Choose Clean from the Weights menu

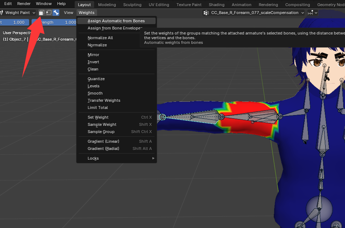116,69
